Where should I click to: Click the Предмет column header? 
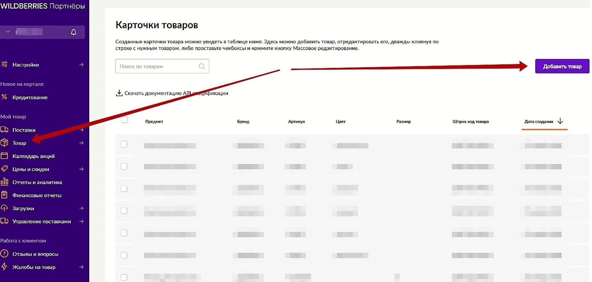(x=154, y=122)
